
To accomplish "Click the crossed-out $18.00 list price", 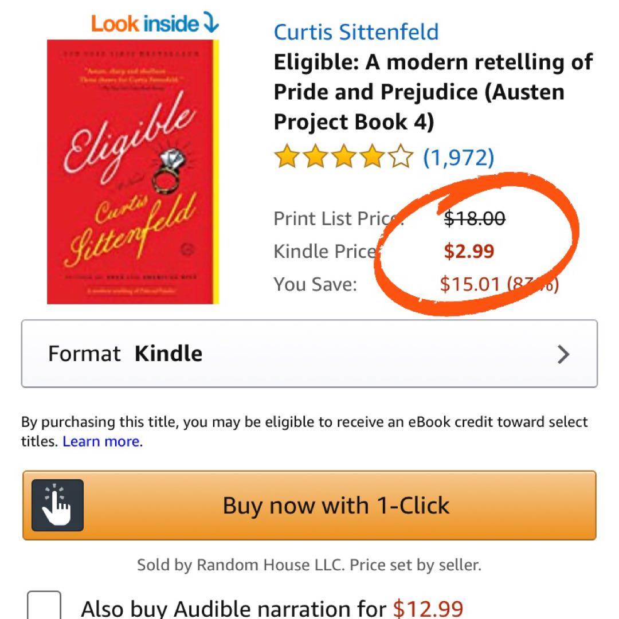I will click(x=475, y=218).
